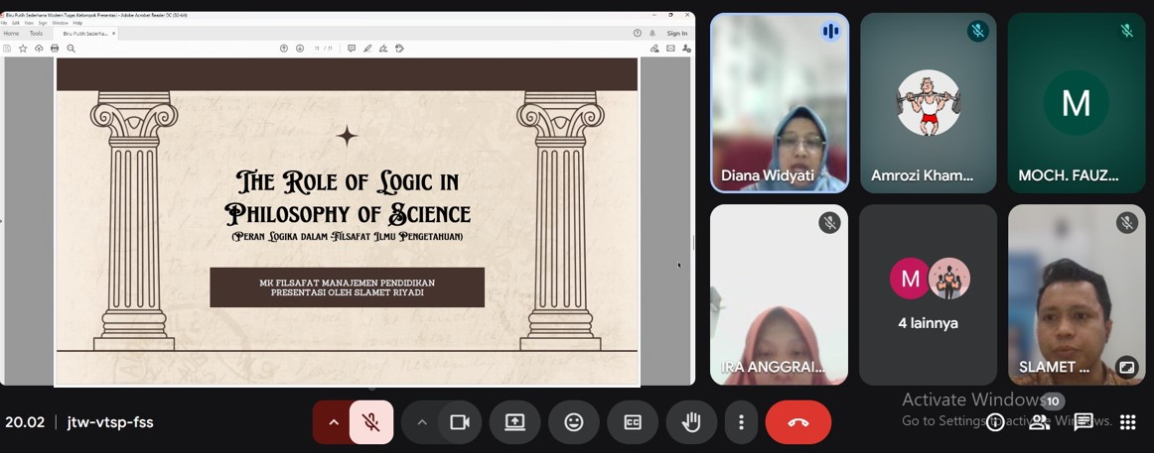Viewport: 1154px width, 453px height.
Task: Switch to the Home tab in Acrobat
Action: coord(12,34)
